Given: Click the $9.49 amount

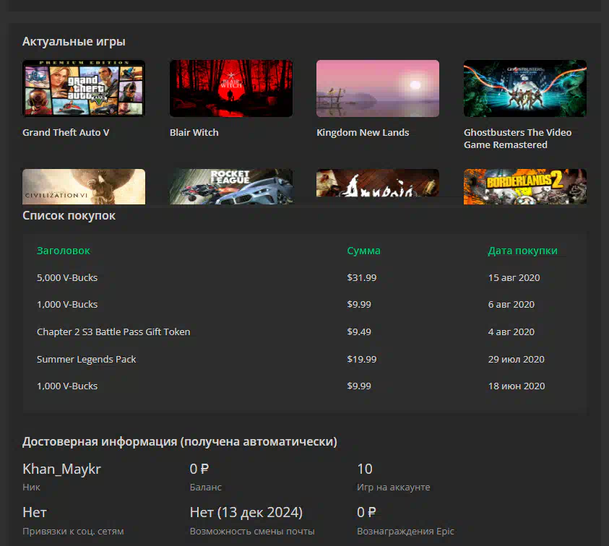Looking at the screenshot, I should 359,331.
